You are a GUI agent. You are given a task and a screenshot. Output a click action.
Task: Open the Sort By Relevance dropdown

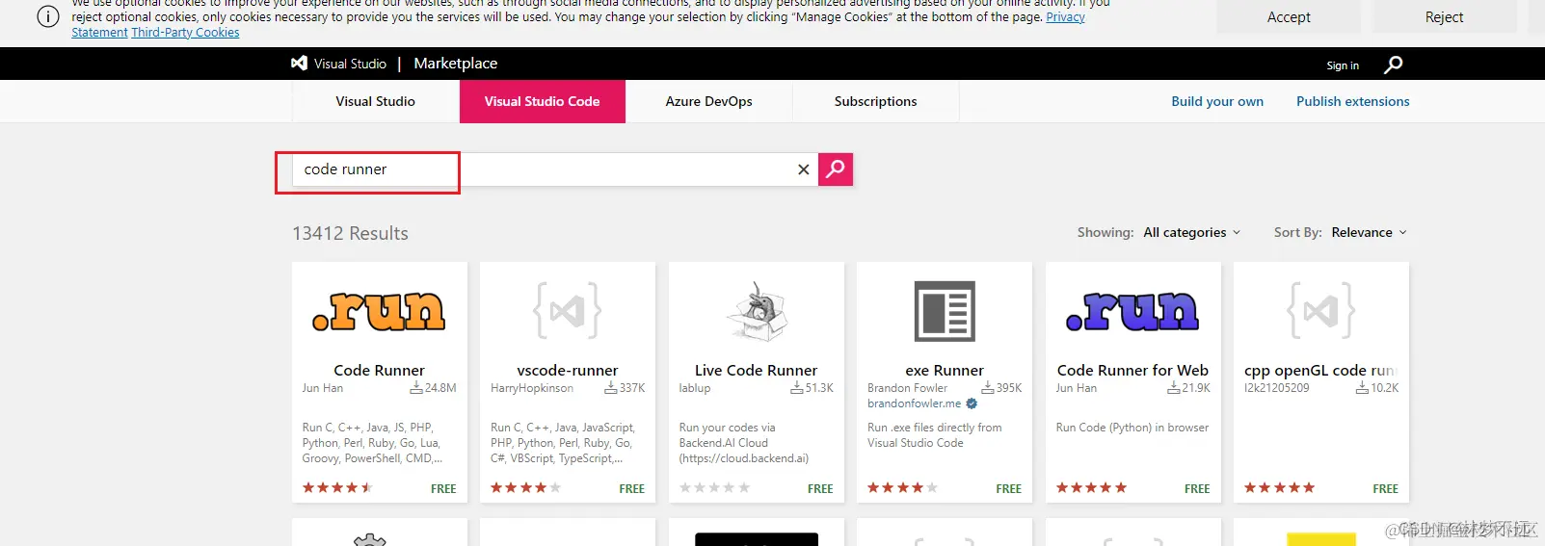tap(1370, 232)
